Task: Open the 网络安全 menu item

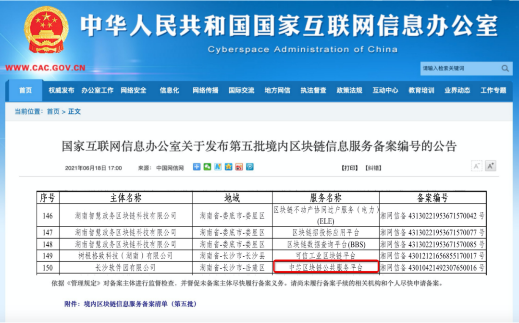Action: pyautogui.click(x=134, y=90)
